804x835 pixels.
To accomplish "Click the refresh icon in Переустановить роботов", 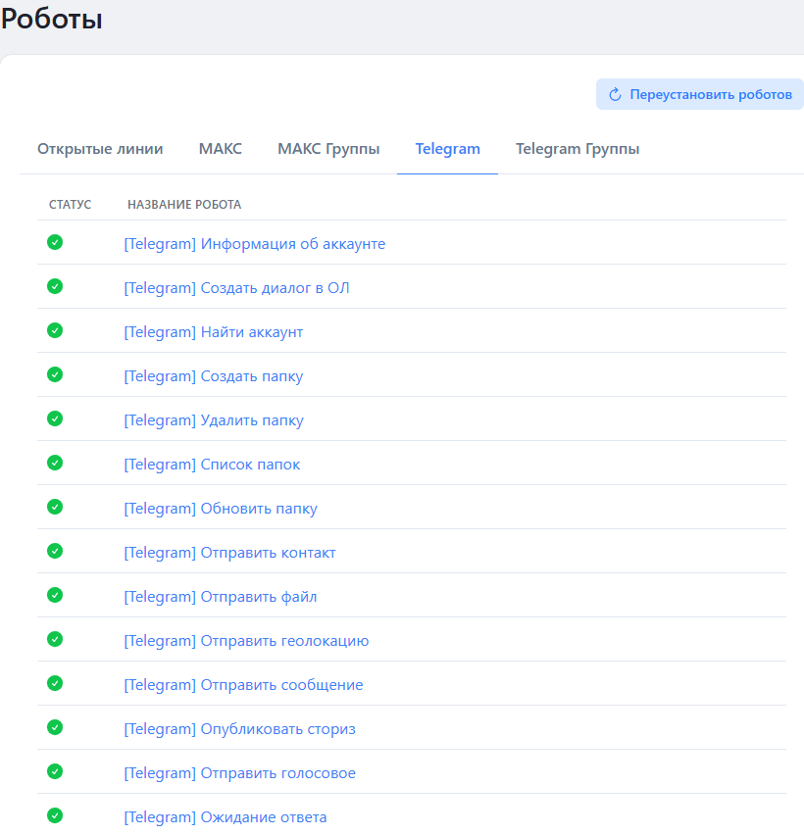I will click(x=616, y=94).
